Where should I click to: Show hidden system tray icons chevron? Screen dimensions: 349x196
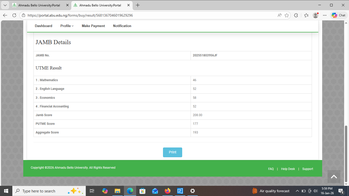(297, 191)
